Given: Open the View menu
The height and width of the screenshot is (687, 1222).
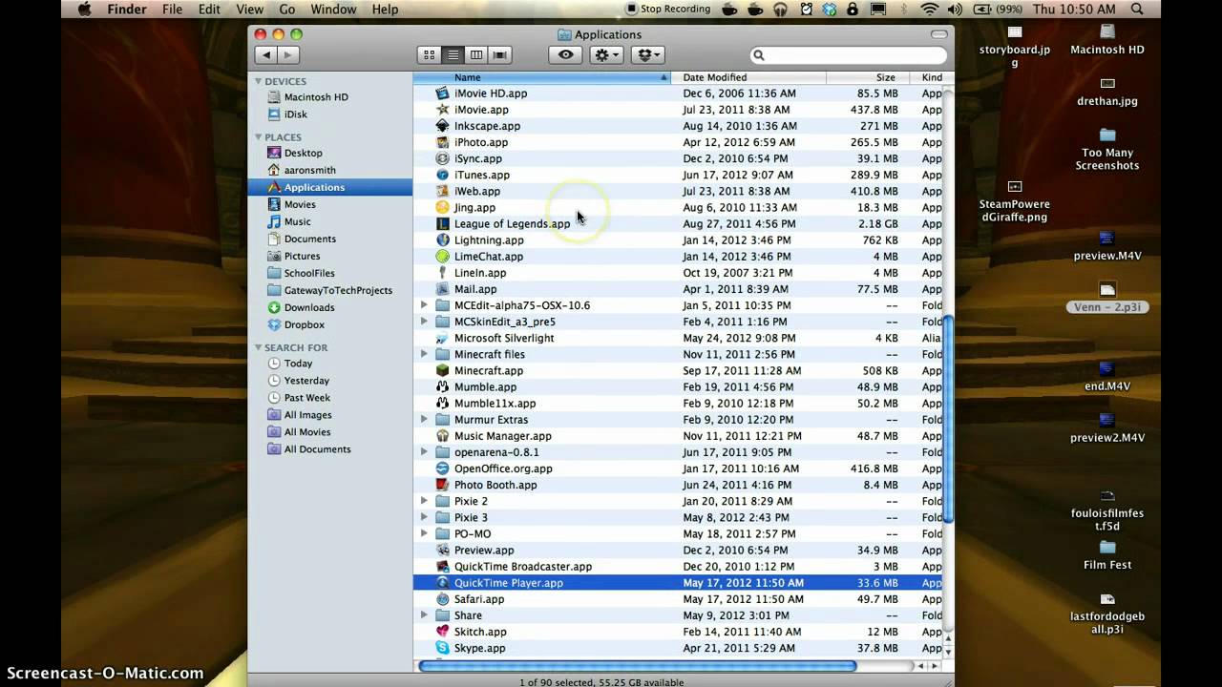Looking at the screenshot, I should pyautogui.click(x=249, y=10).
